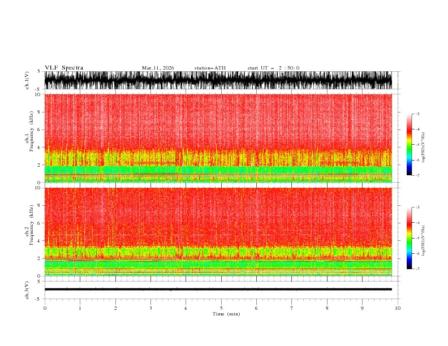Click the "station=ATH" header label

(210, 68)
